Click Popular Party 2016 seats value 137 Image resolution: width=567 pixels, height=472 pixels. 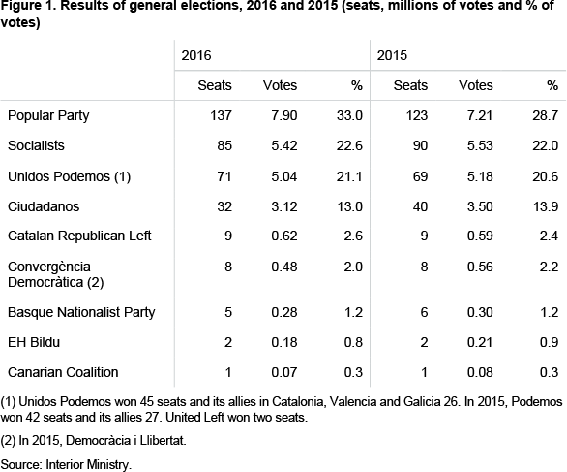tap(221, 115)
